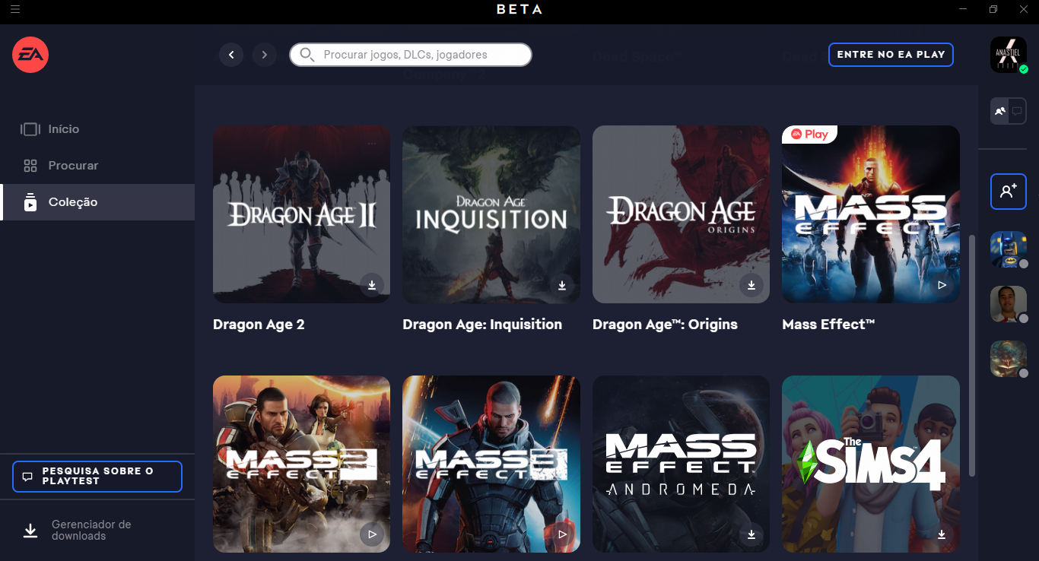Go forward with the right arrow button
This screenshot has height=561, width=1039.
pyautogui.click(x=264, y=55)
